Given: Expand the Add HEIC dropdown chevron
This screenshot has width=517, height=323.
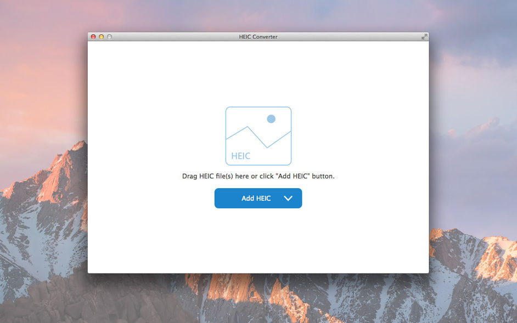Looking at the screenshot, I should click(x=288, y=198).
